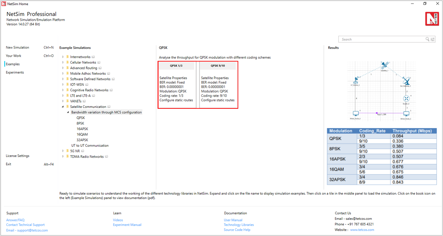Collapse the Bandwidth variation through MCS configuration node
This screenshot has height=236, width=443.
[68, 112]
